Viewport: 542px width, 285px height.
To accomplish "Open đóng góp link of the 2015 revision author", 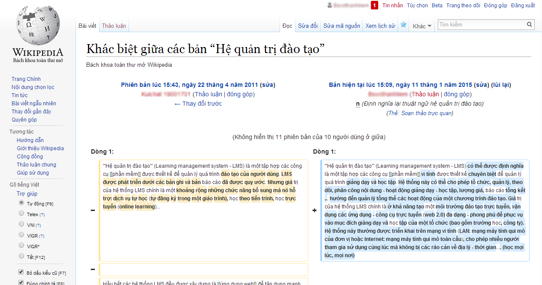I will pos(457,94).
